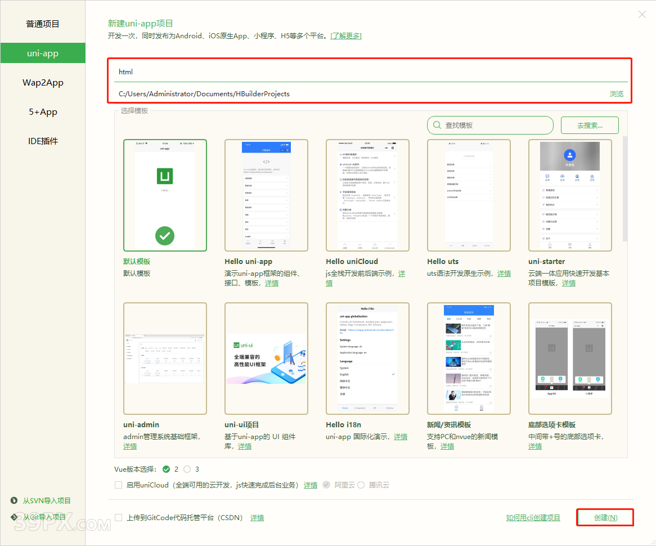Click the project name field containing html

(x=371, y=71)
